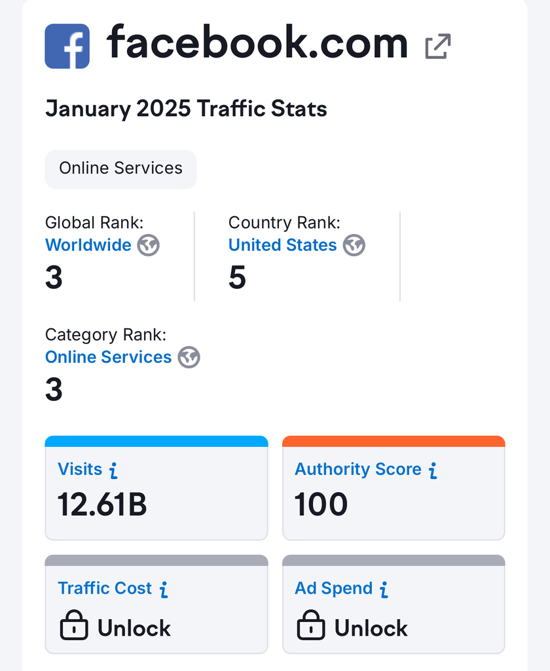Unlock the Traffic Cost data
550x671 pixels.
(134, 628)
